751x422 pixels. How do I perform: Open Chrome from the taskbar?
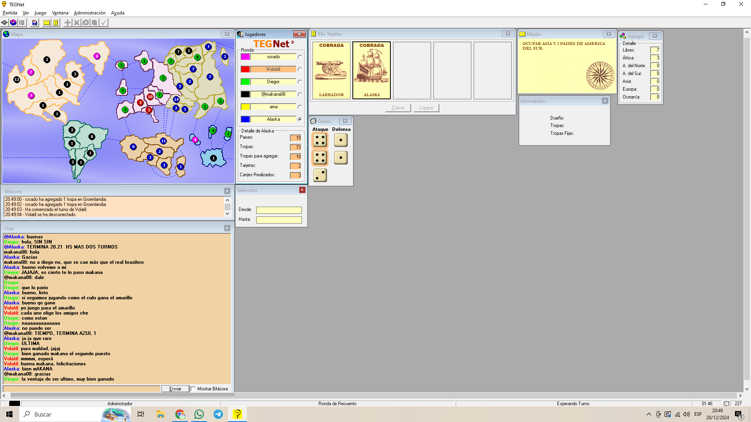point(180,414)
